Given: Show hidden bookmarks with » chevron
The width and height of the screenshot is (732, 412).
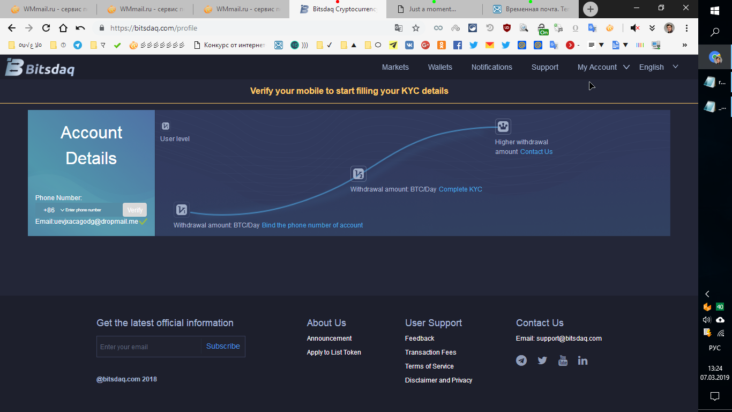Looking at the screenshot, I should (684, 45).
